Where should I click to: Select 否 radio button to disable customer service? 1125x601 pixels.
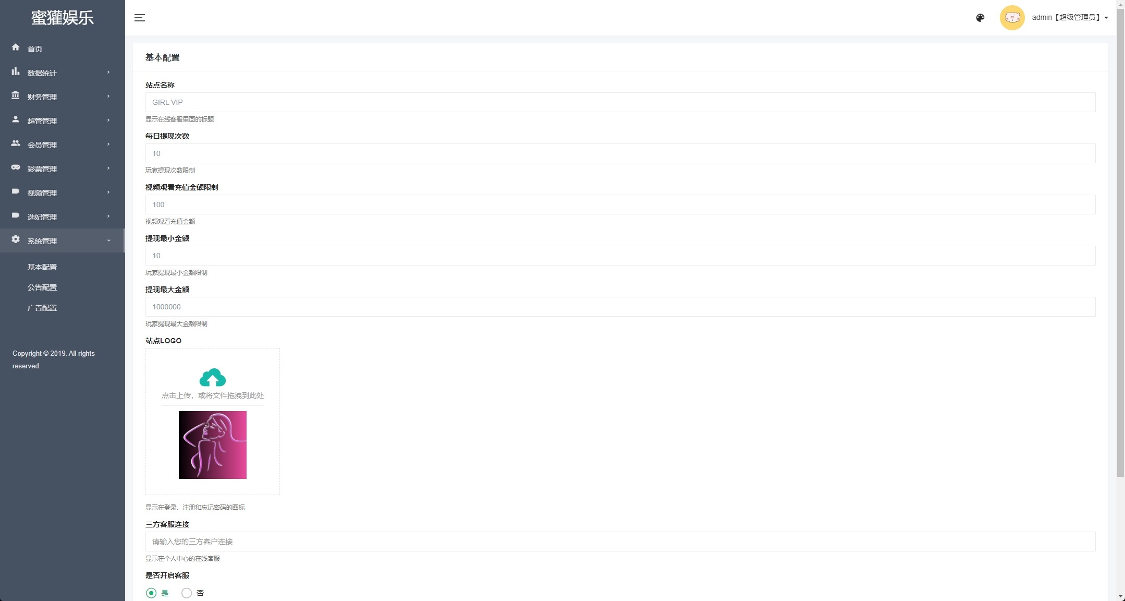coord(186,592)
